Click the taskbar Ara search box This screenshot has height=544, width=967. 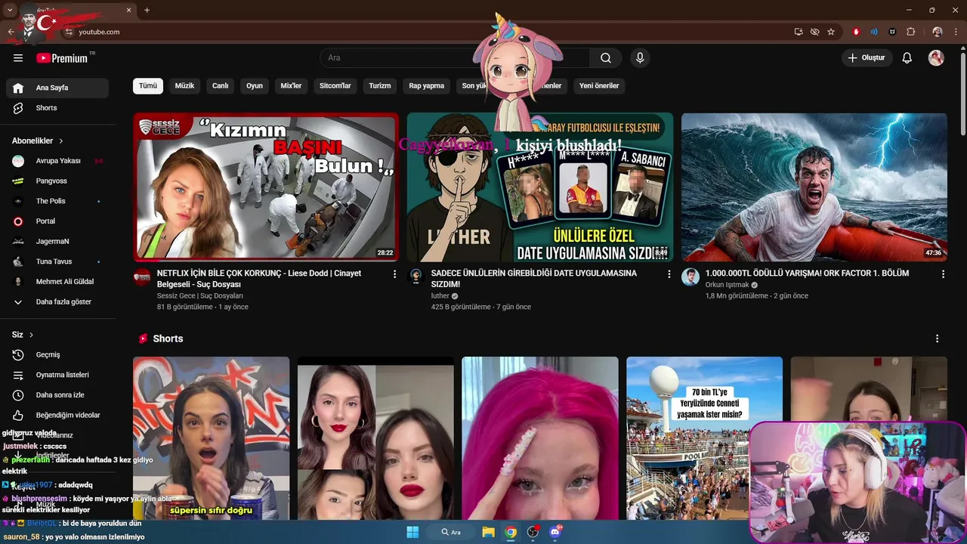(452, 532)
